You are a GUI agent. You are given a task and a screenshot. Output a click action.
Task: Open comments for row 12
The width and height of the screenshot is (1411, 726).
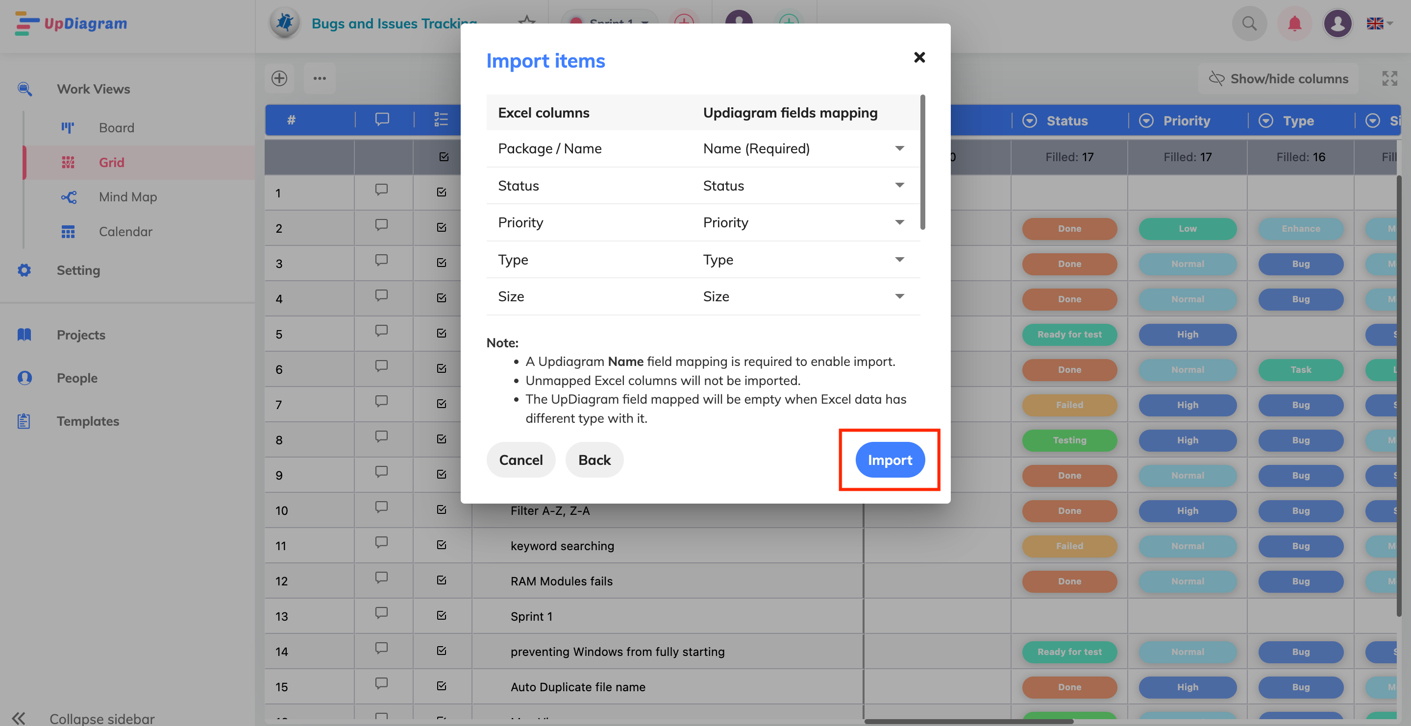pos(381,578)
